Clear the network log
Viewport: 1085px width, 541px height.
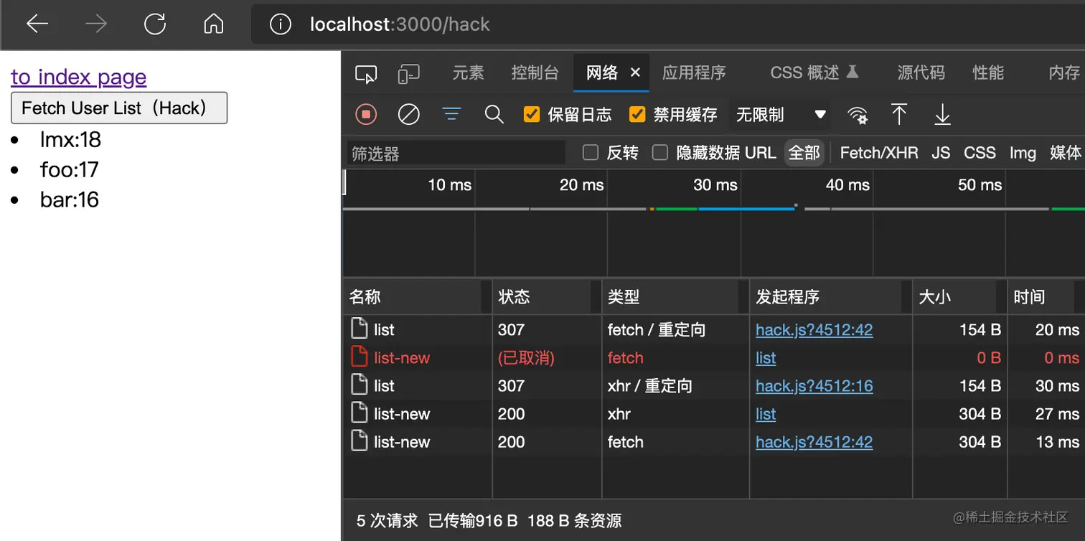[408, 114]
